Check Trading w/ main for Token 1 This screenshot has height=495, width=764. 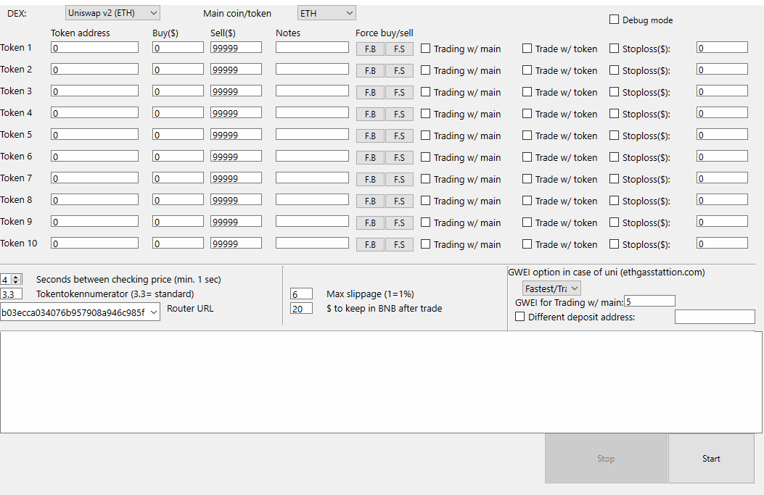tap(424, 49)
